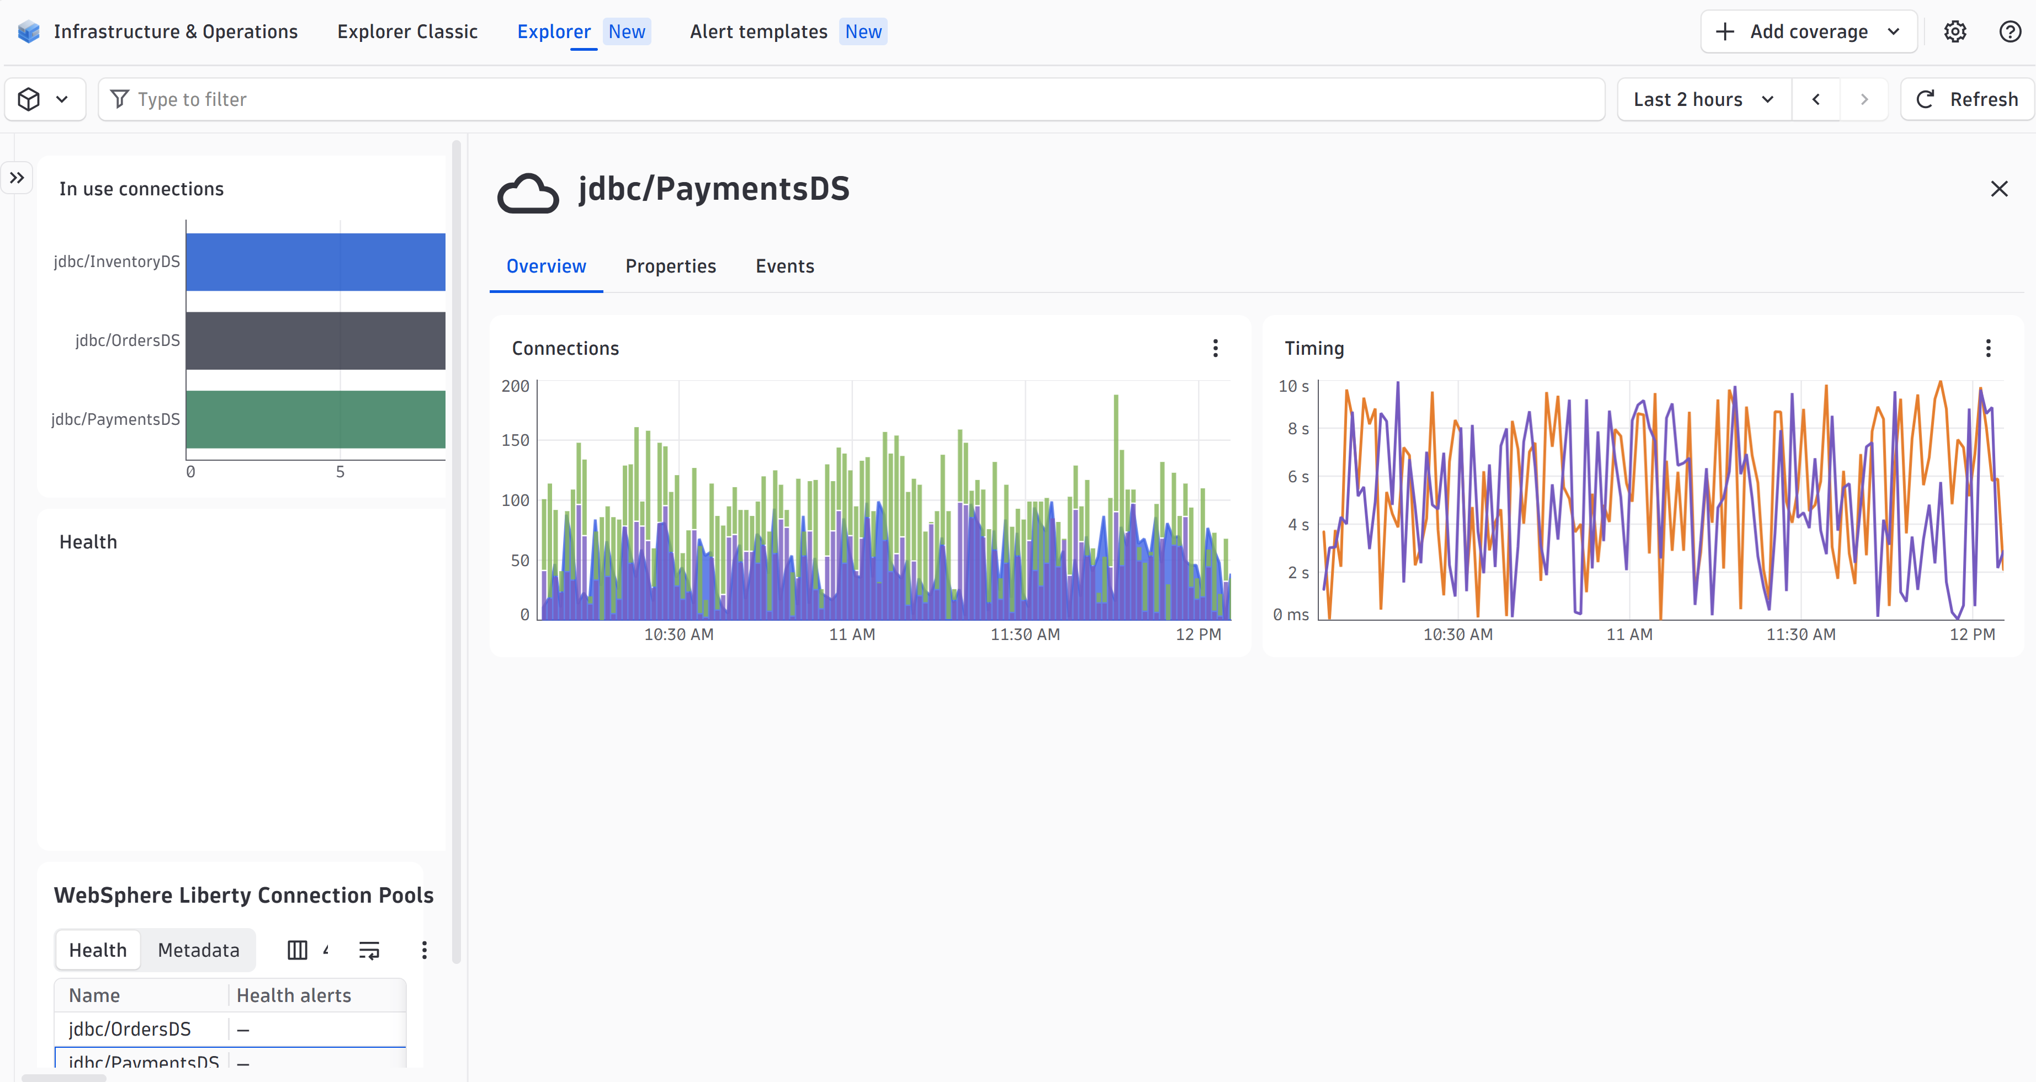The height and width of the screenshot is (1082, 2036).
Task: Toggle line wrap icon in pools table
Action: tap(369, 950)
